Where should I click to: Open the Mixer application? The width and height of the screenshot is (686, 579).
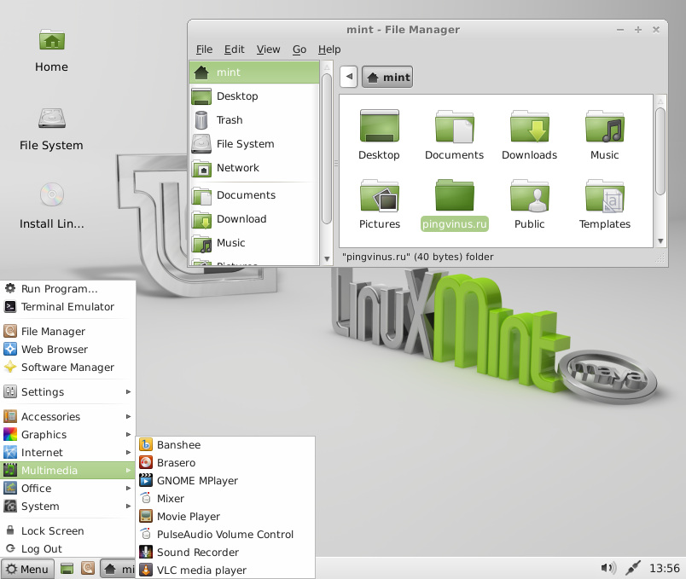pos(226,499)
